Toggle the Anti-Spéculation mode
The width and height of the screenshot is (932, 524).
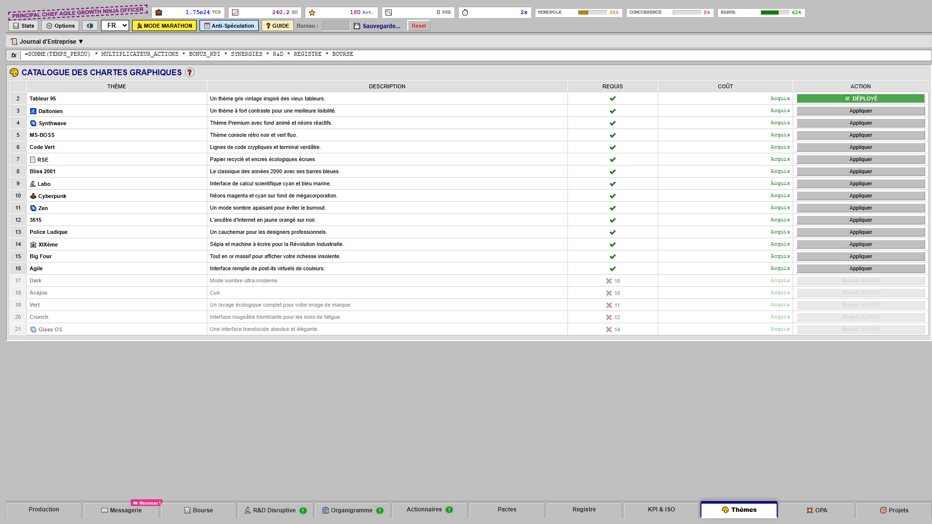(x=229, y=26)
